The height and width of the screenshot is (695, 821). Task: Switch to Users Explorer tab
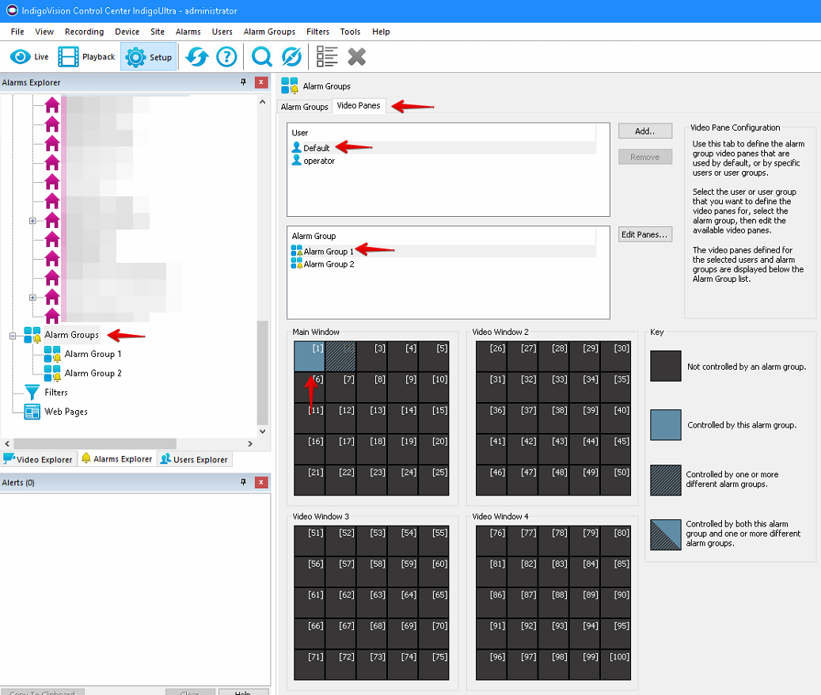(194, 459)
